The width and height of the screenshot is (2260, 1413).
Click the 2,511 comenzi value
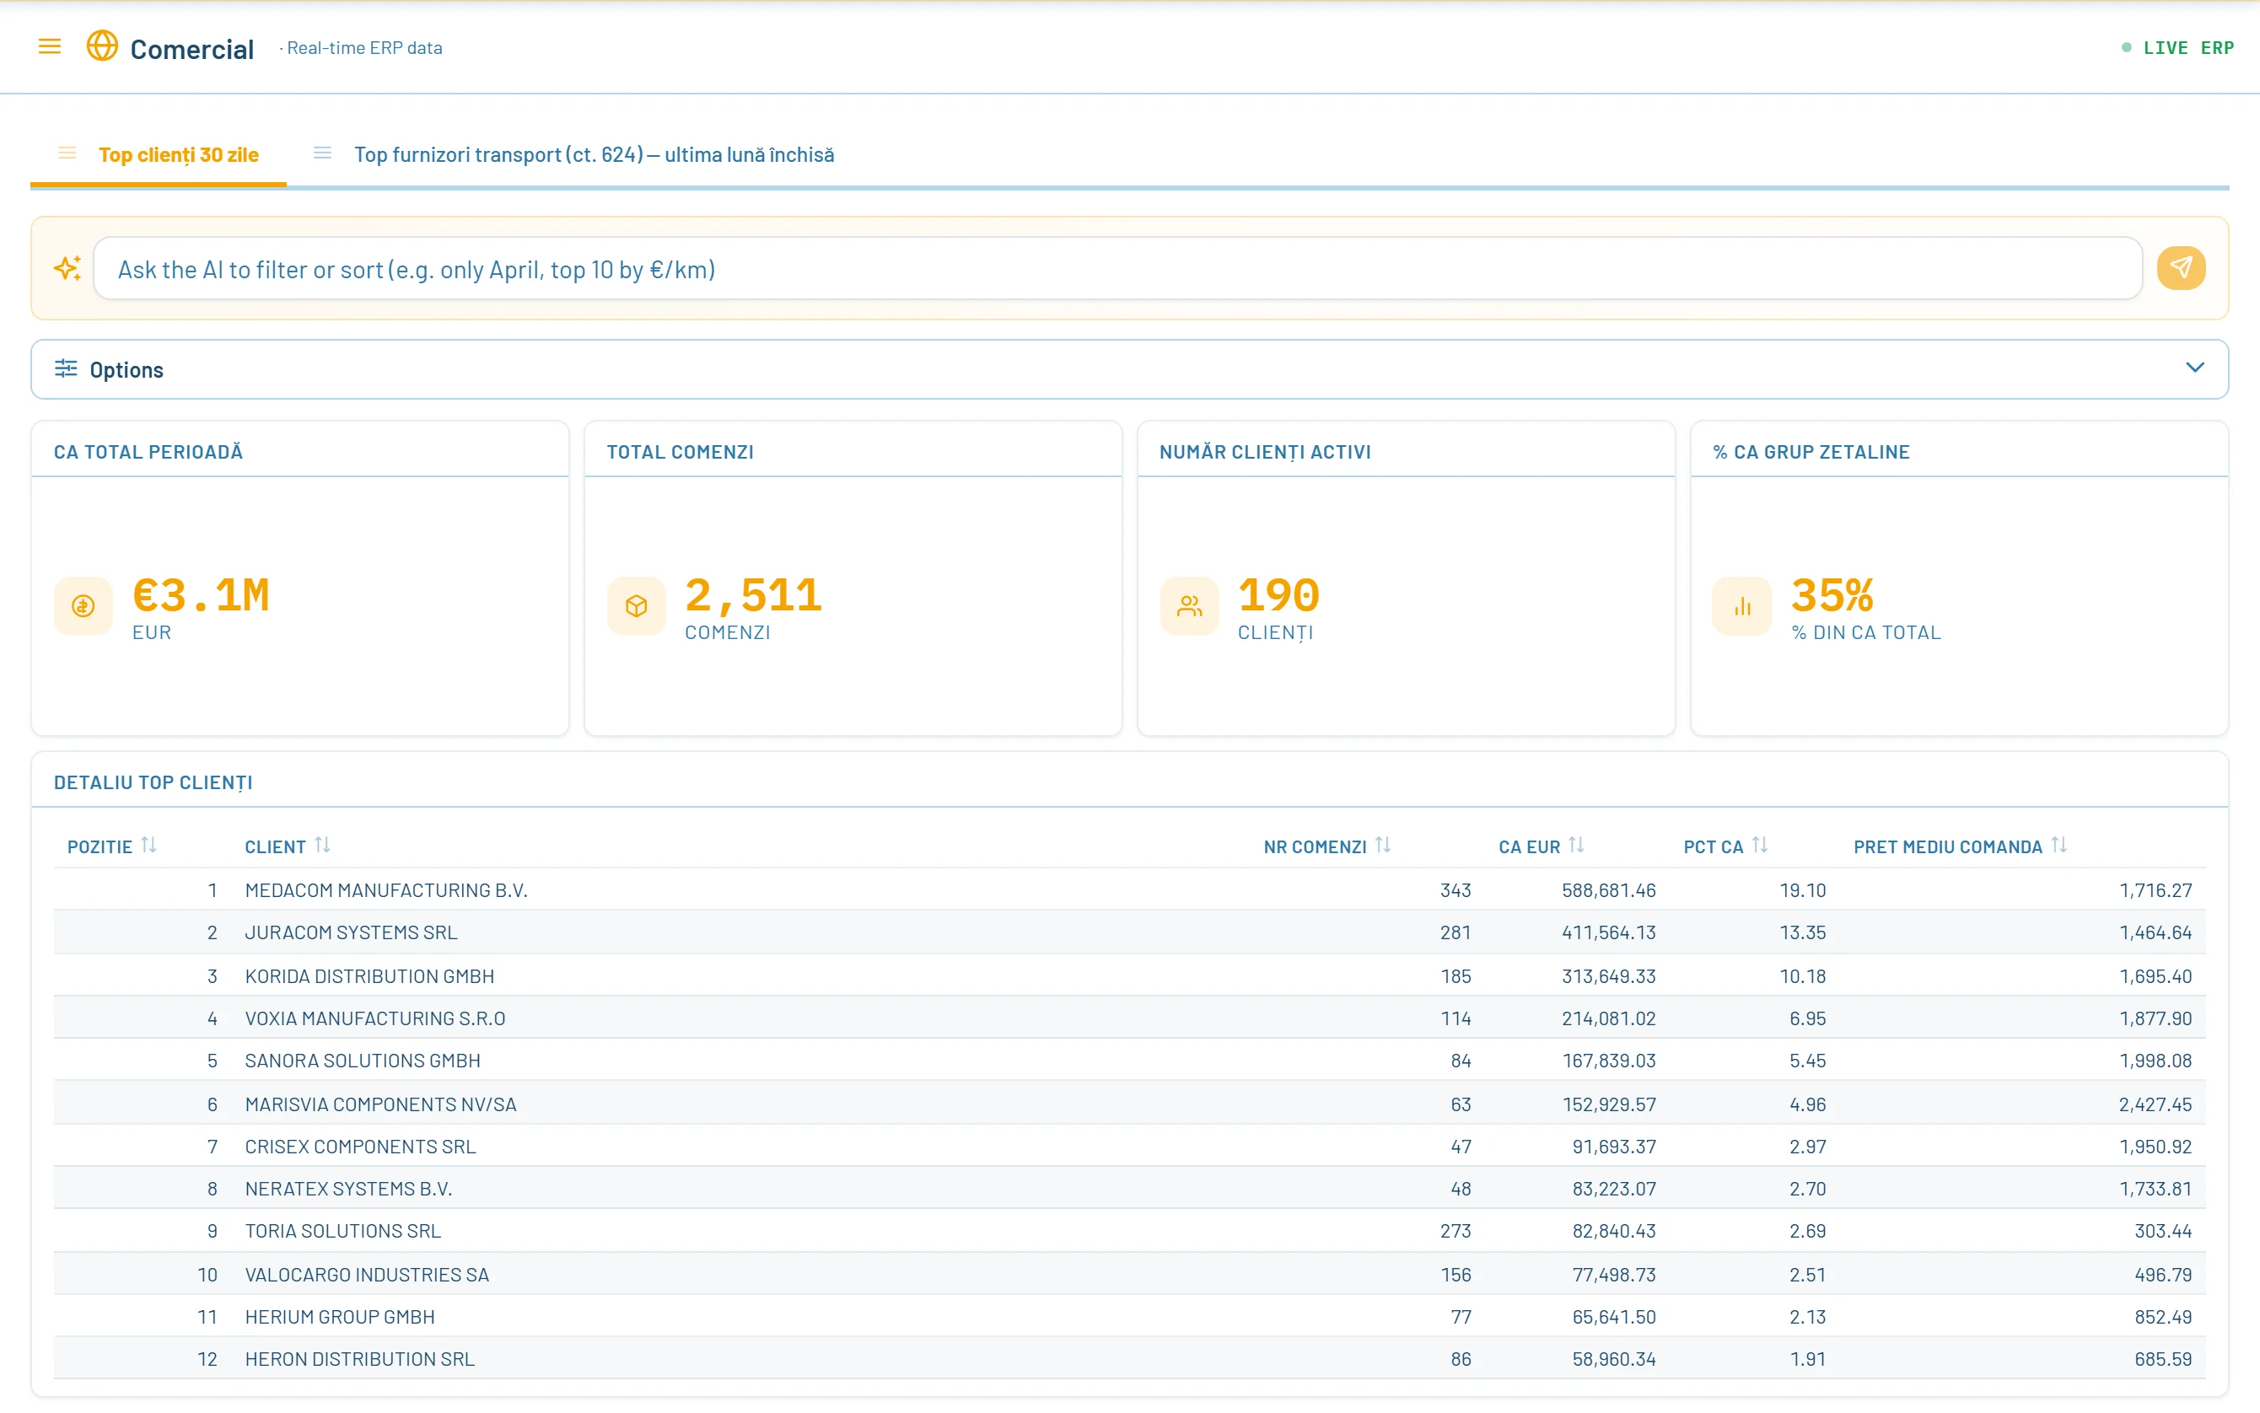(x=753, y=595)
